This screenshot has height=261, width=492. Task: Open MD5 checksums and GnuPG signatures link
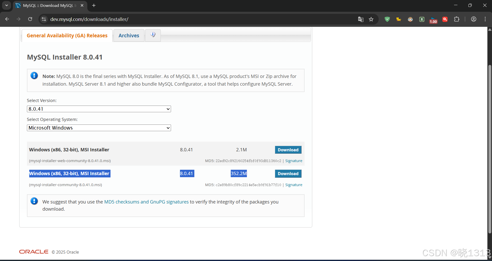click(146, 202)
